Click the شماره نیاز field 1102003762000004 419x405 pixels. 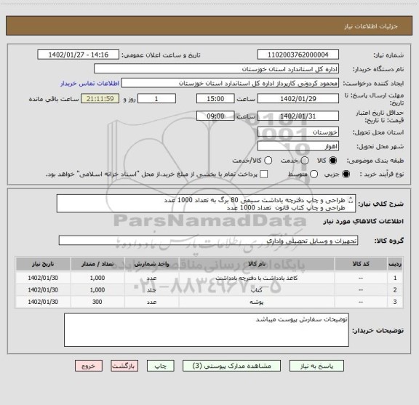[298, 55]
